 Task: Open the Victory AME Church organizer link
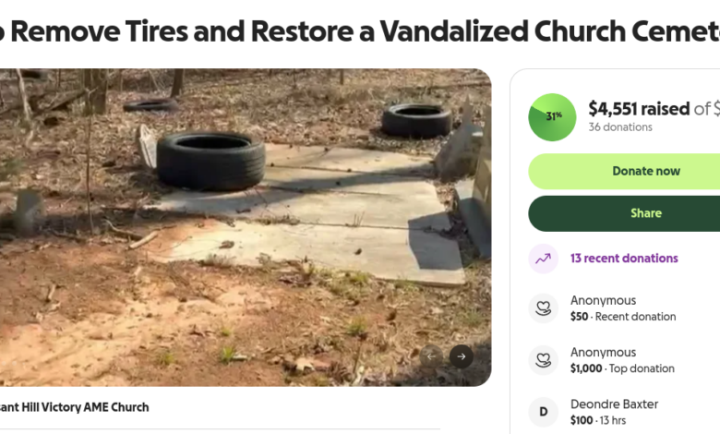point(75,407)
